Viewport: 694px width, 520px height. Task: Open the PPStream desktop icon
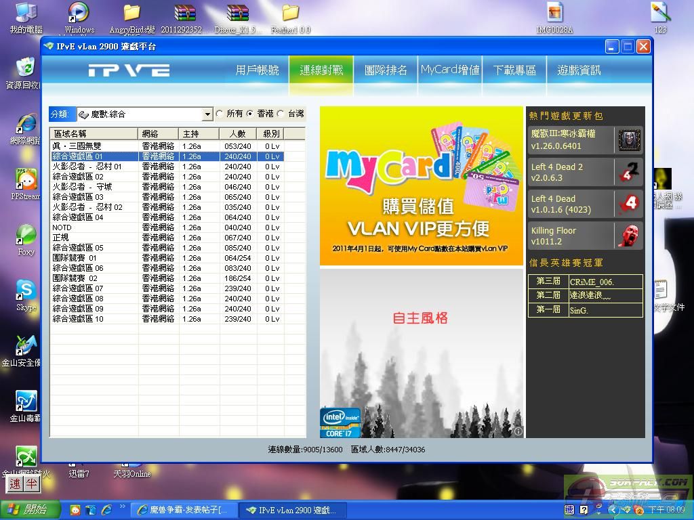26,180
